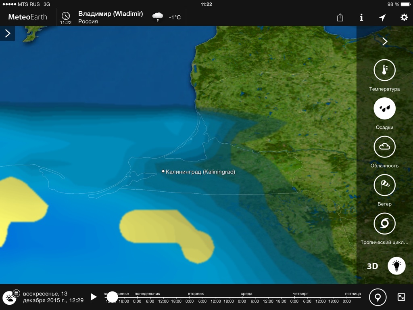Screen dimensions: 413x310
Task: Toggle the Ветер wind layer
Action: [x=384, y=185]
